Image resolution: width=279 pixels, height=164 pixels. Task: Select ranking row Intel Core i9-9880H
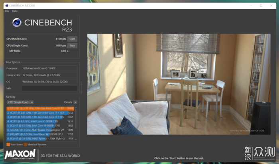40,126
